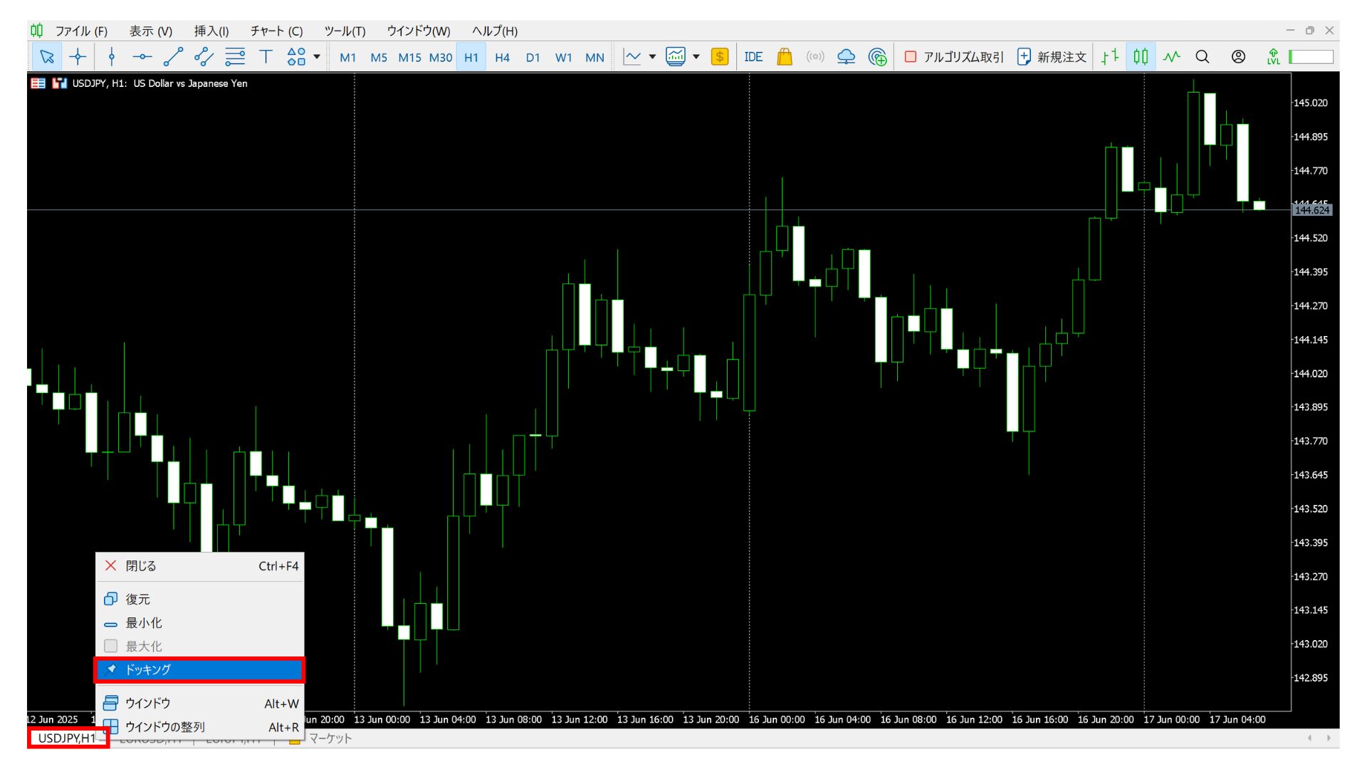1367x769 pixels.
Task: Expand the chart templates dropdown arrow
Action: [696, 57]
